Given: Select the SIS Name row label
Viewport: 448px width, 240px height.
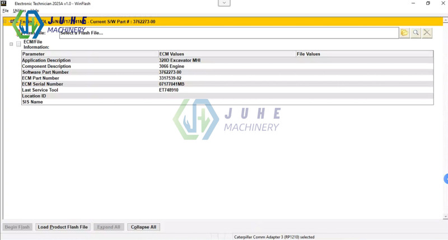Looking at the screenshot, I should [x=32, y=102].
